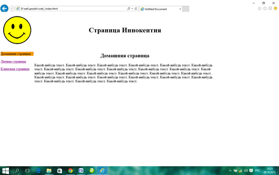The width and height of the screenshot is (279, 175).
Task: Open Action Center notifications icon
Action: coord(251,171)
